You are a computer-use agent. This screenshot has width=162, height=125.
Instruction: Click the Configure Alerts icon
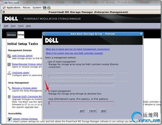(x=9, y=73)
